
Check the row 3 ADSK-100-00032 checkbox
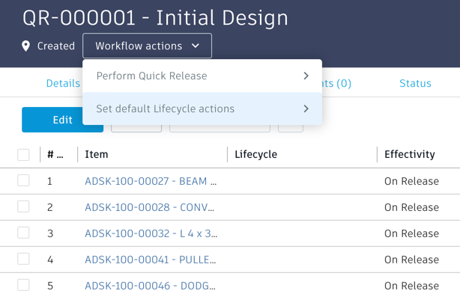tap(23, 233)
